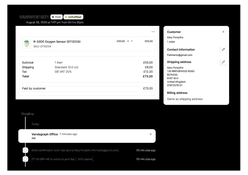
Task: Select the order number VANWEB1921 heading
Action: 34,17
